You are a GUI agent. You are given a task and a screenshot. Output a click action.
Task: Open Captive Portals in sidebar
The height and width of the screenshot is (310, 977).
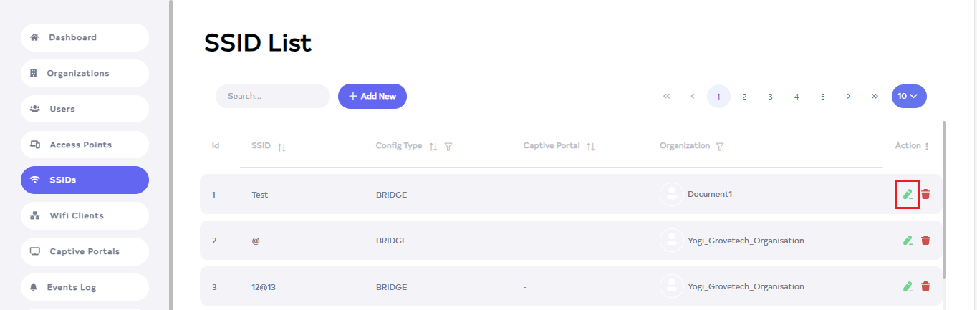[x=85, y=251]
